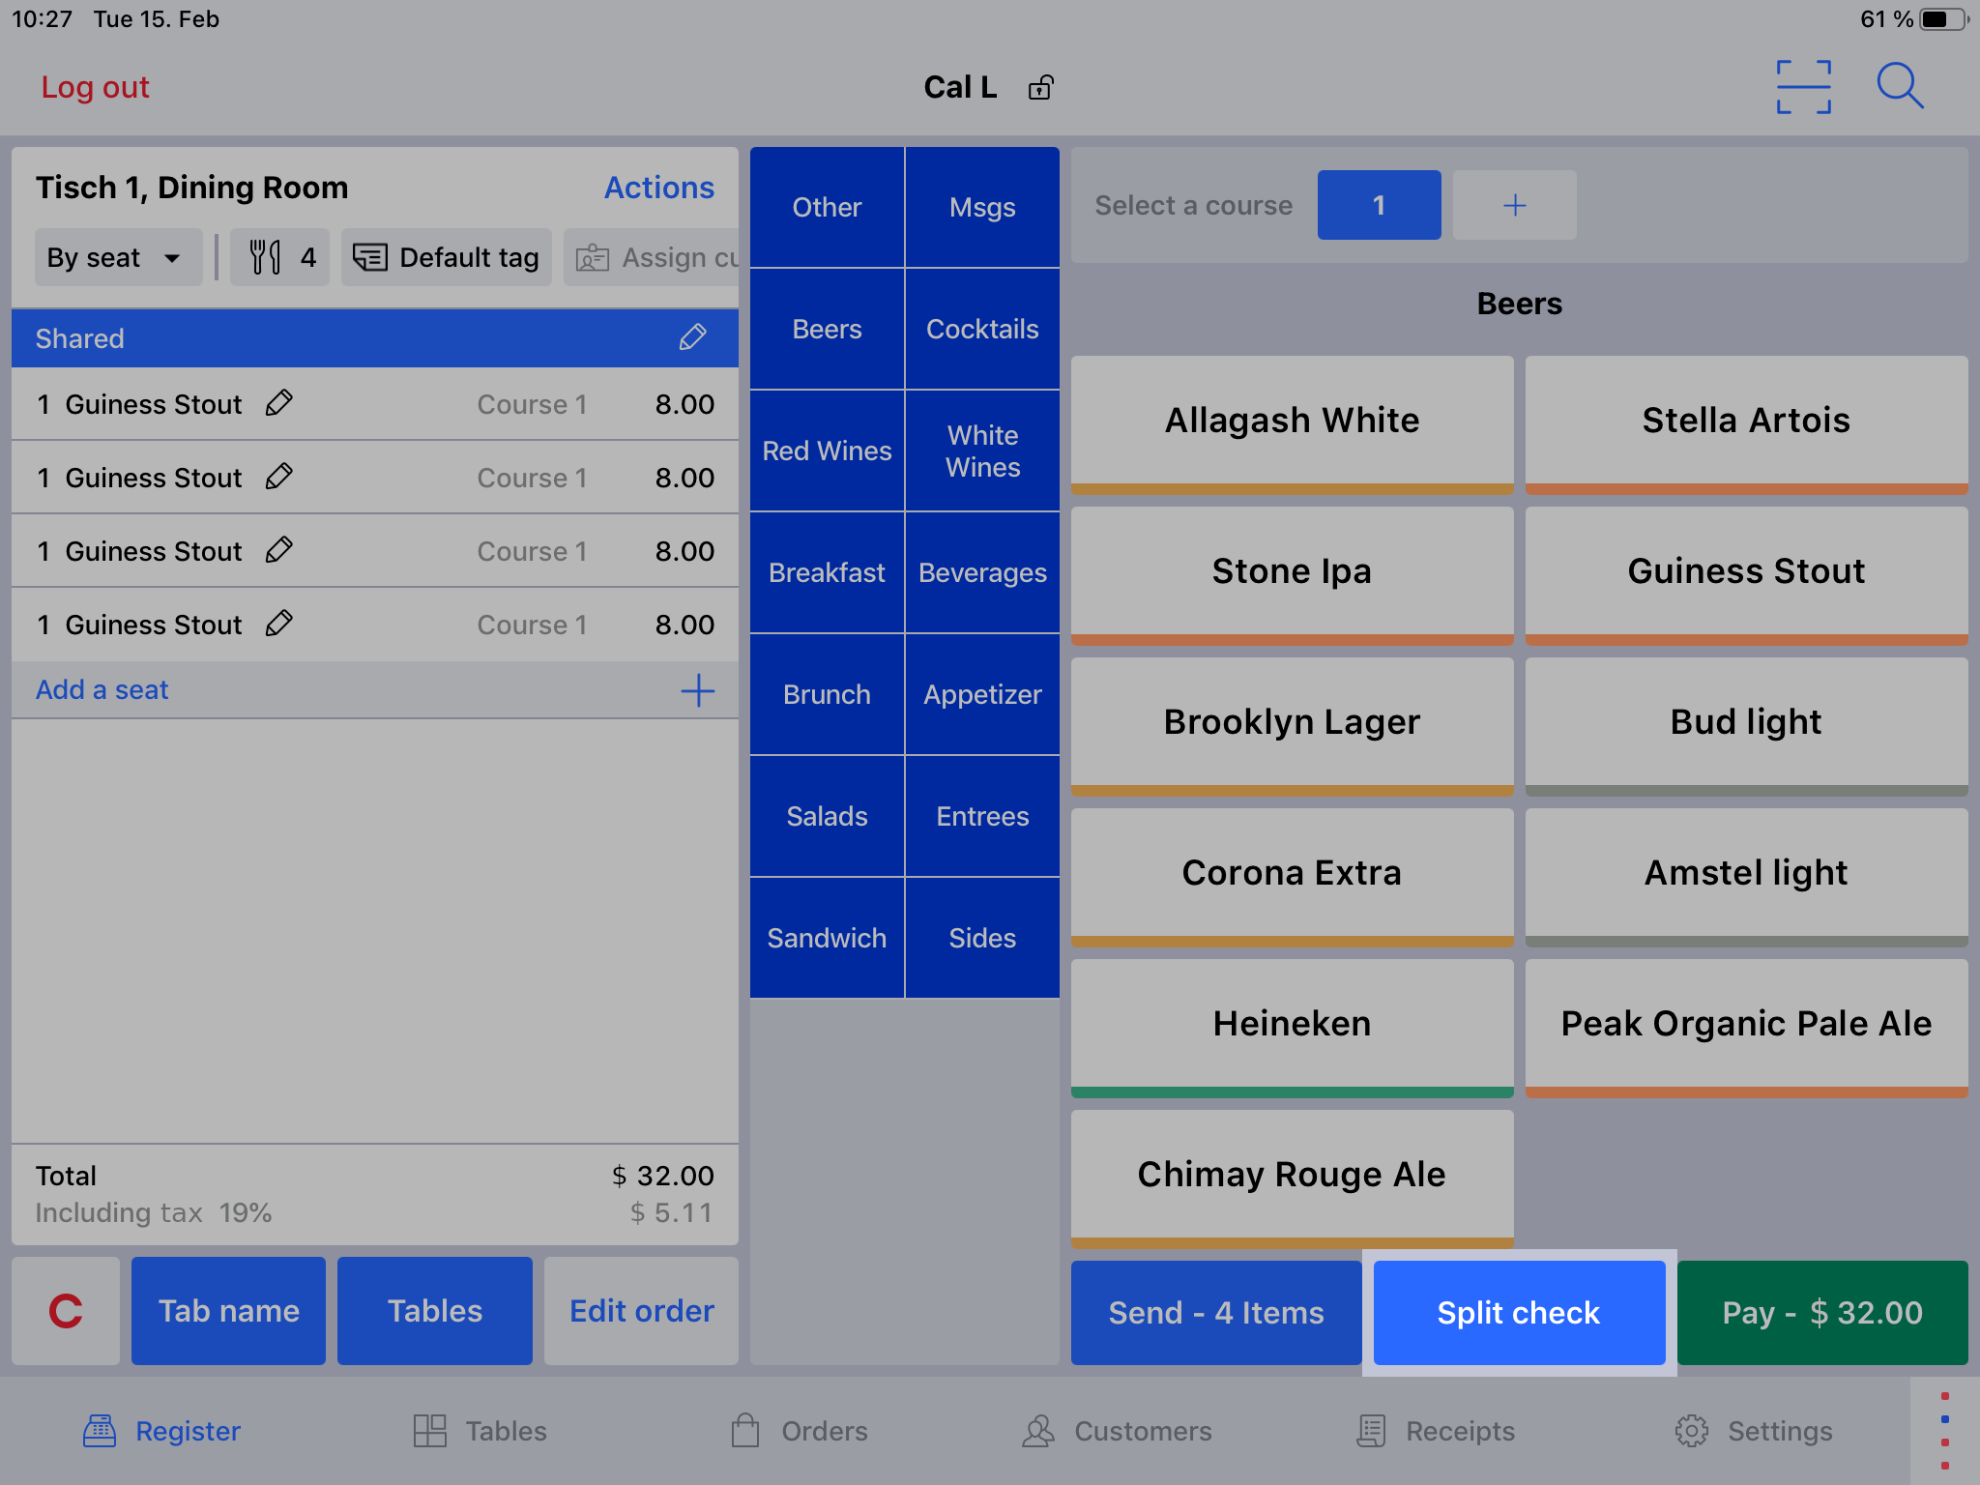Open Register tab at bottom
This screenshot has height=1485, width=1980.
pos(161,1431)
